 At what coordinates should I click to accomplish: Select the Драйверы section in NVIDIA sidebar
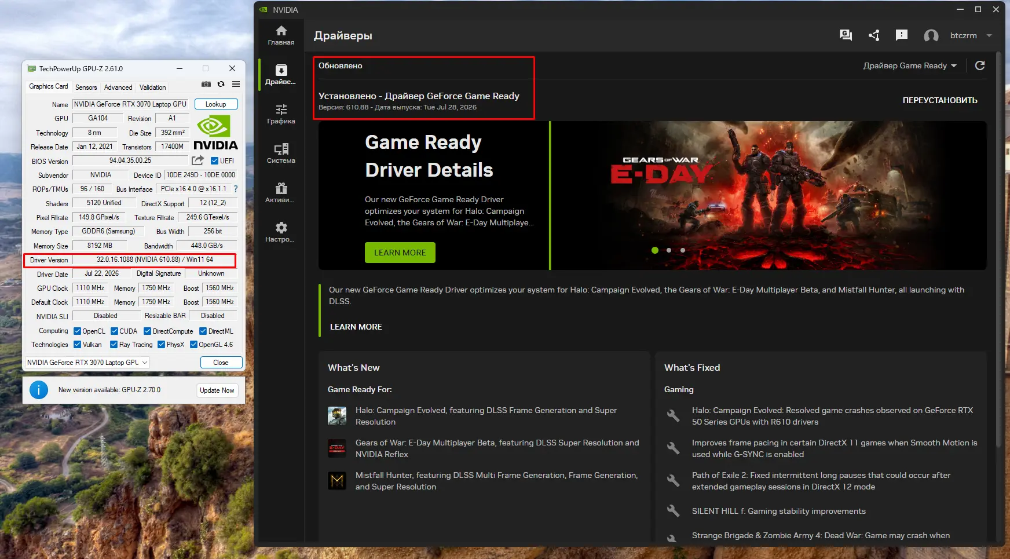click(281, 75)
